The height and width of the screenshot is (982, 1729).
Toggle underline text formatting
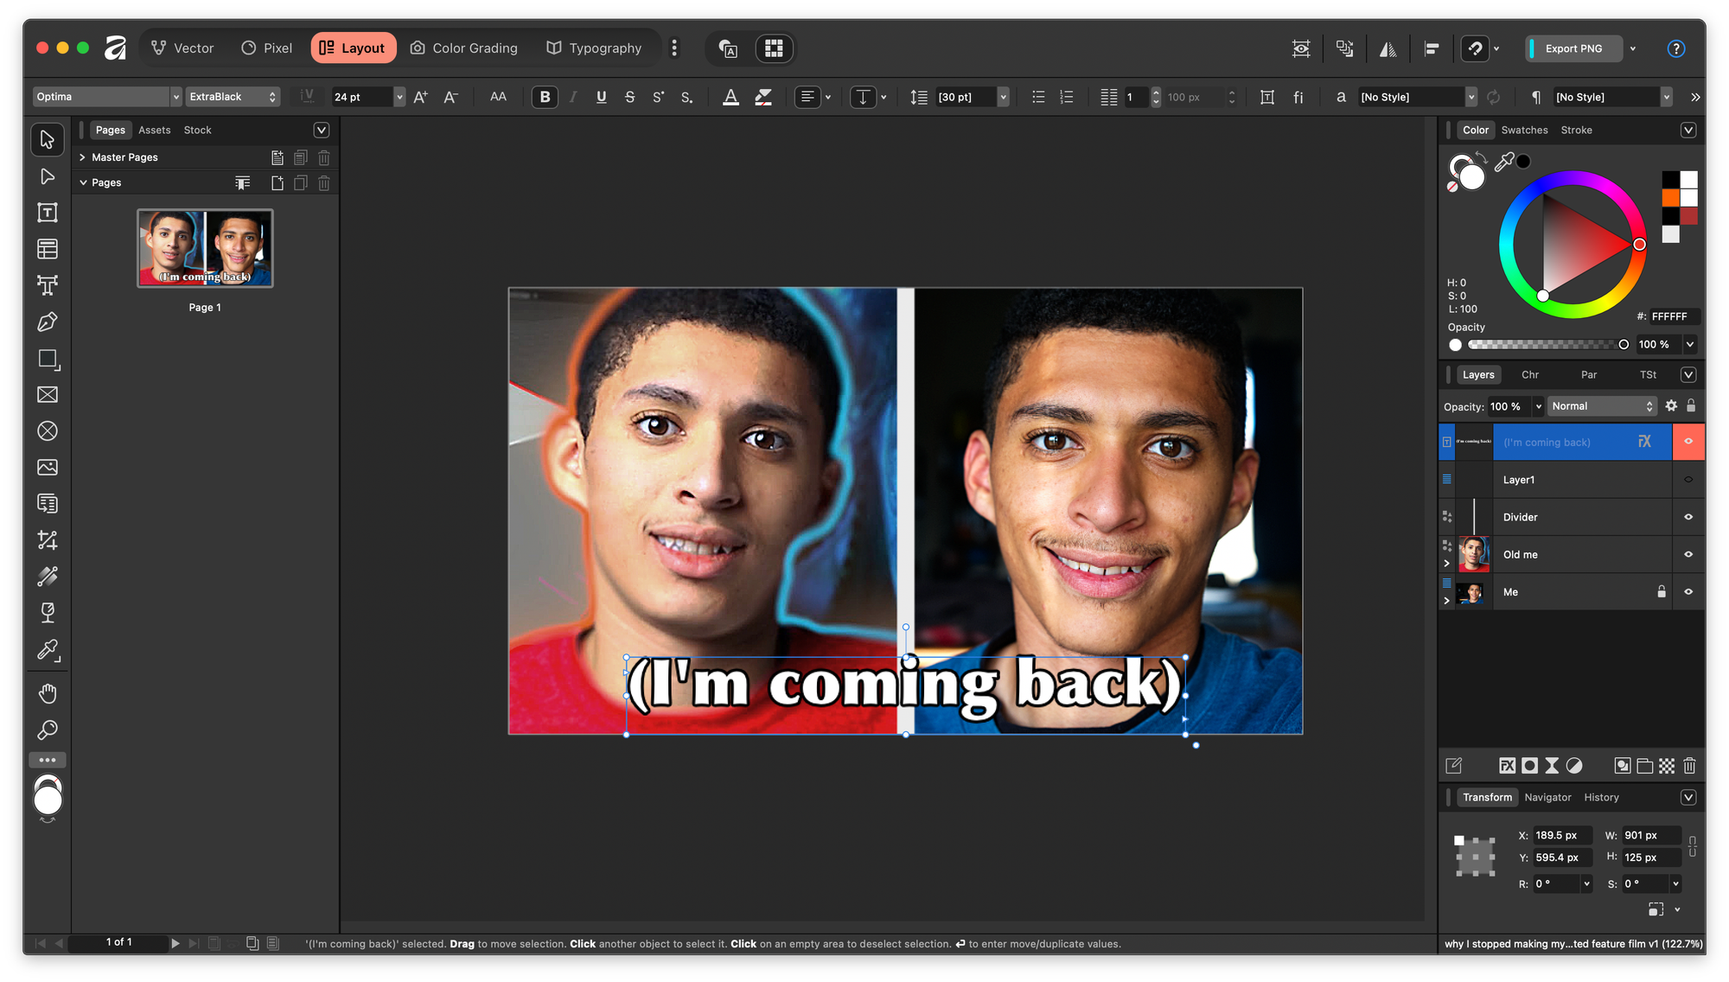[x=601, y=97]
